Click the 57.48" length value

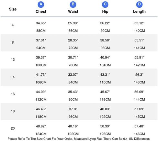pyautogui.click(x=139, y=126)
